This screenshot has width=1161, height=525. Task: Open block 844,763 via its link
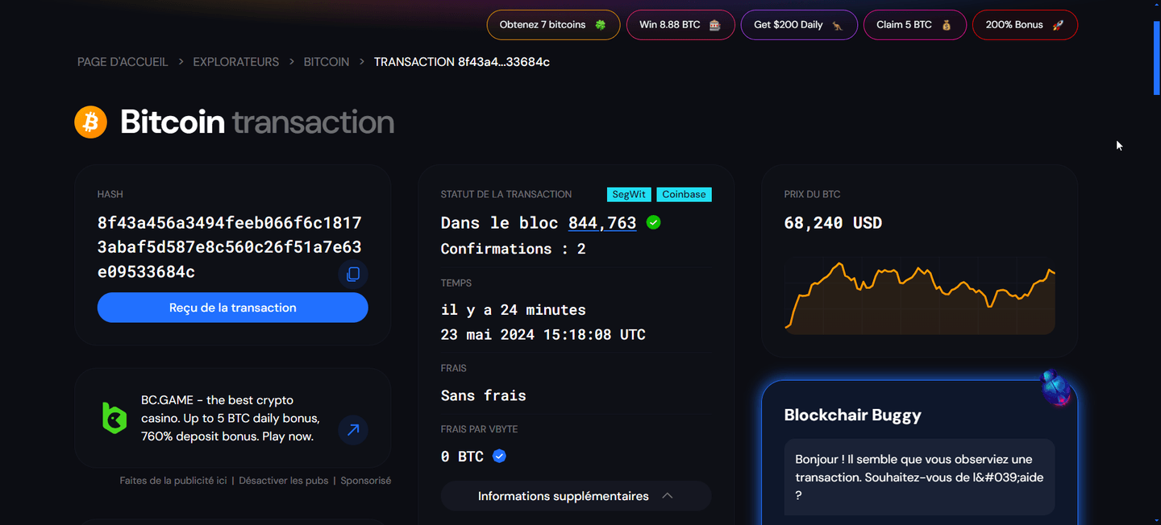click(601, 222)
